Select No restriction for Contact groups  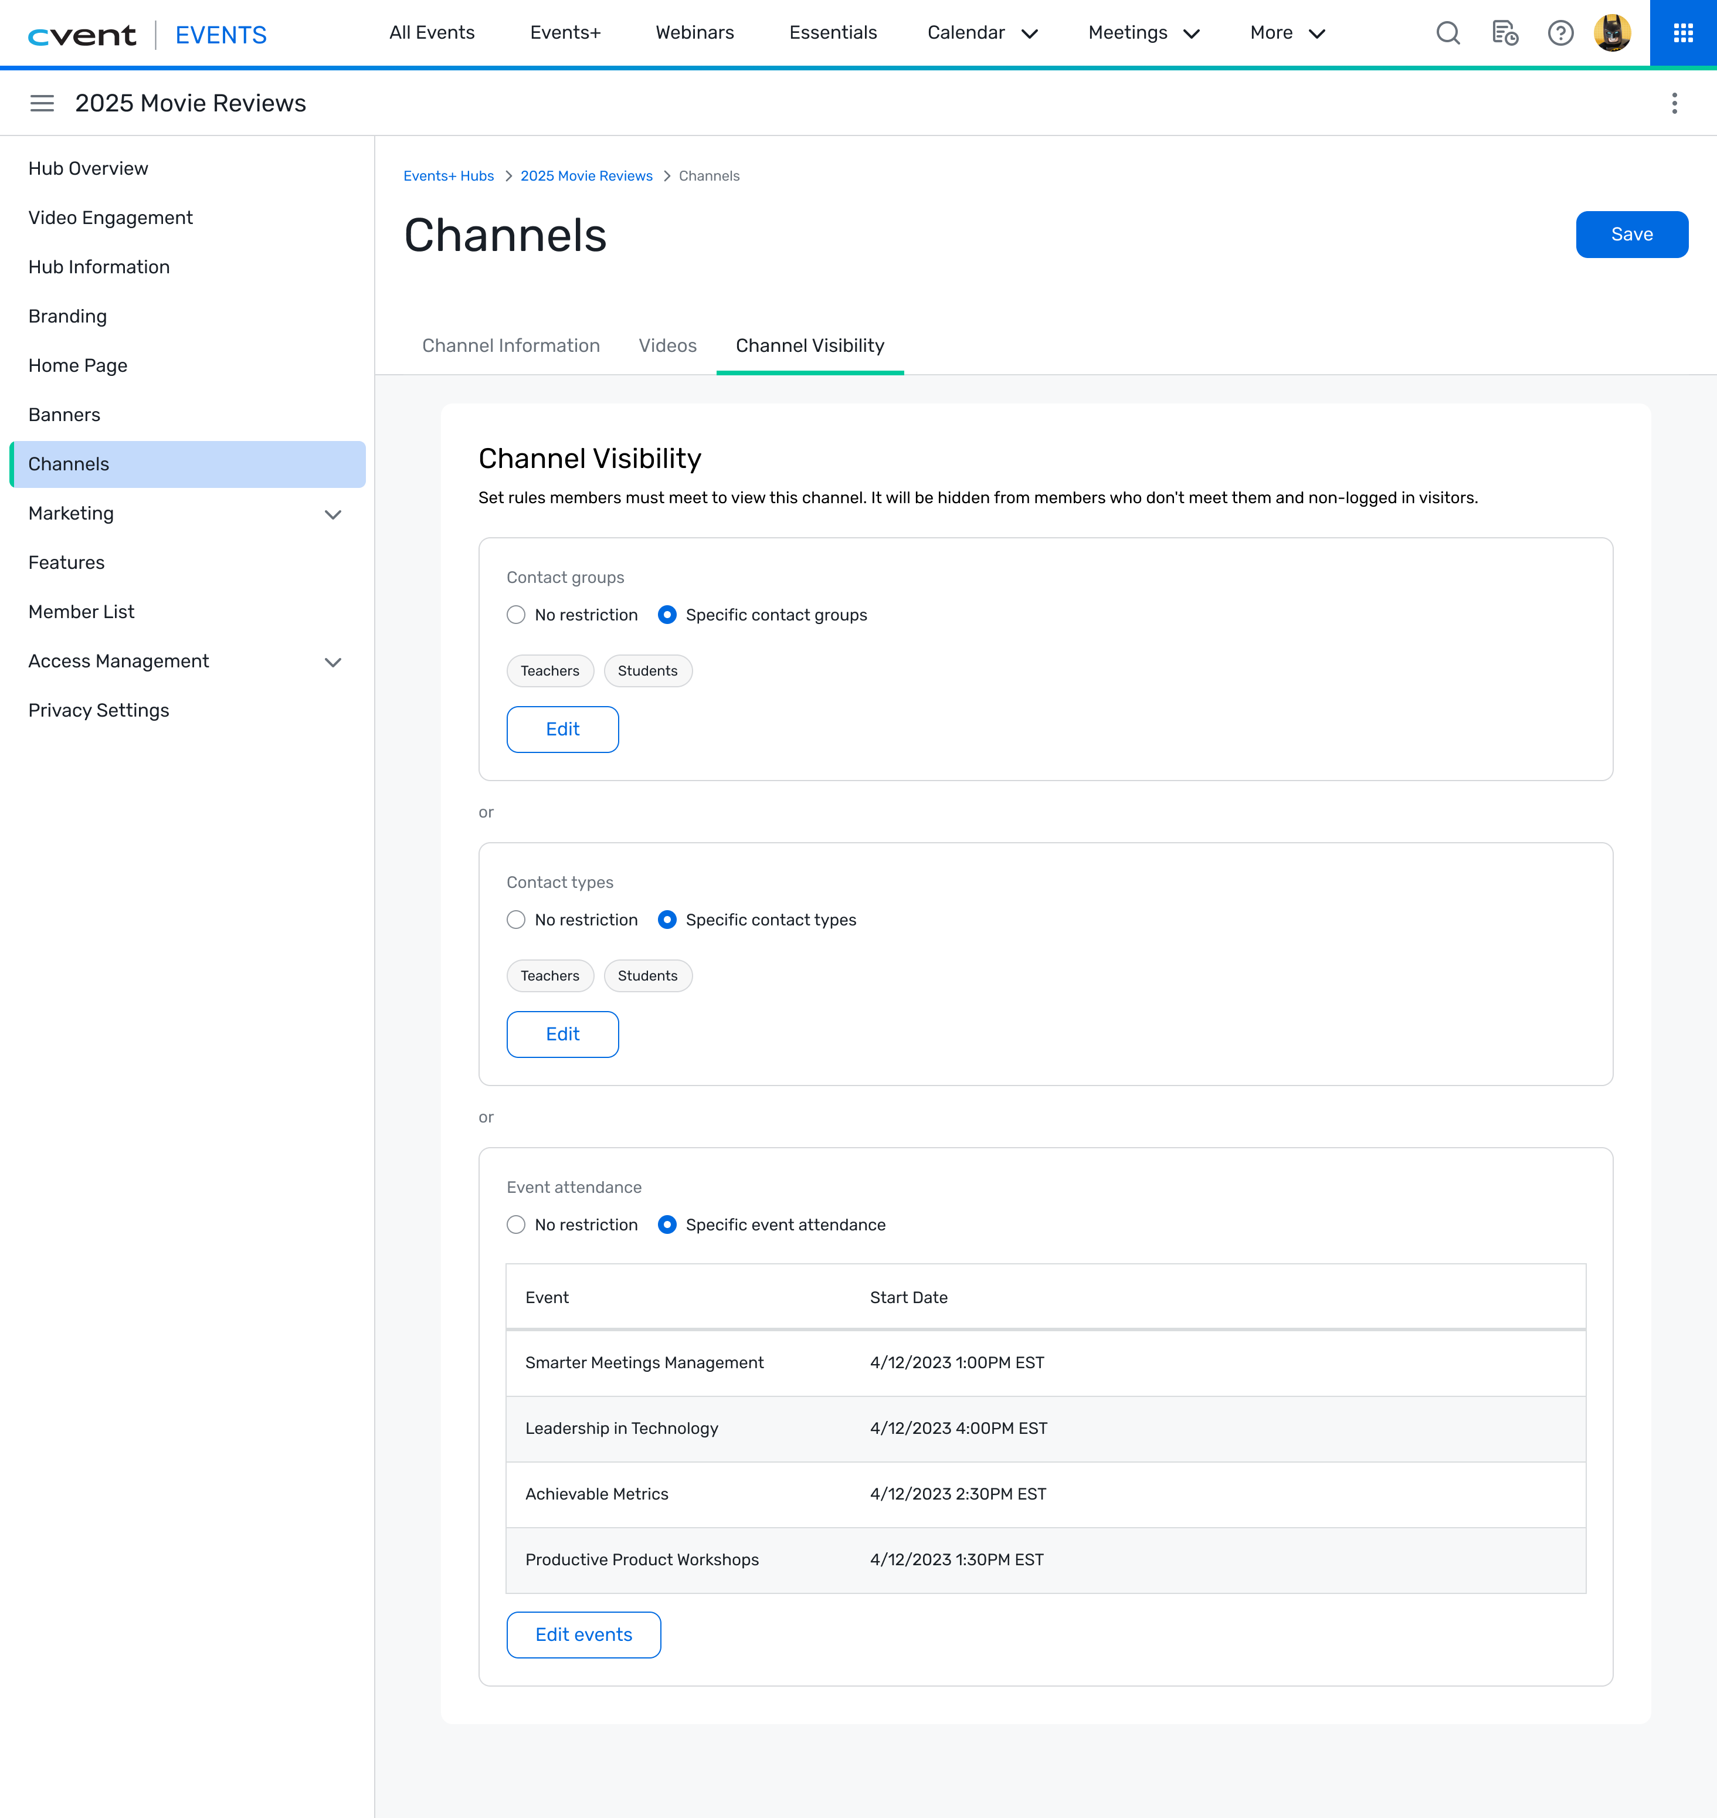tap(516, 615)
